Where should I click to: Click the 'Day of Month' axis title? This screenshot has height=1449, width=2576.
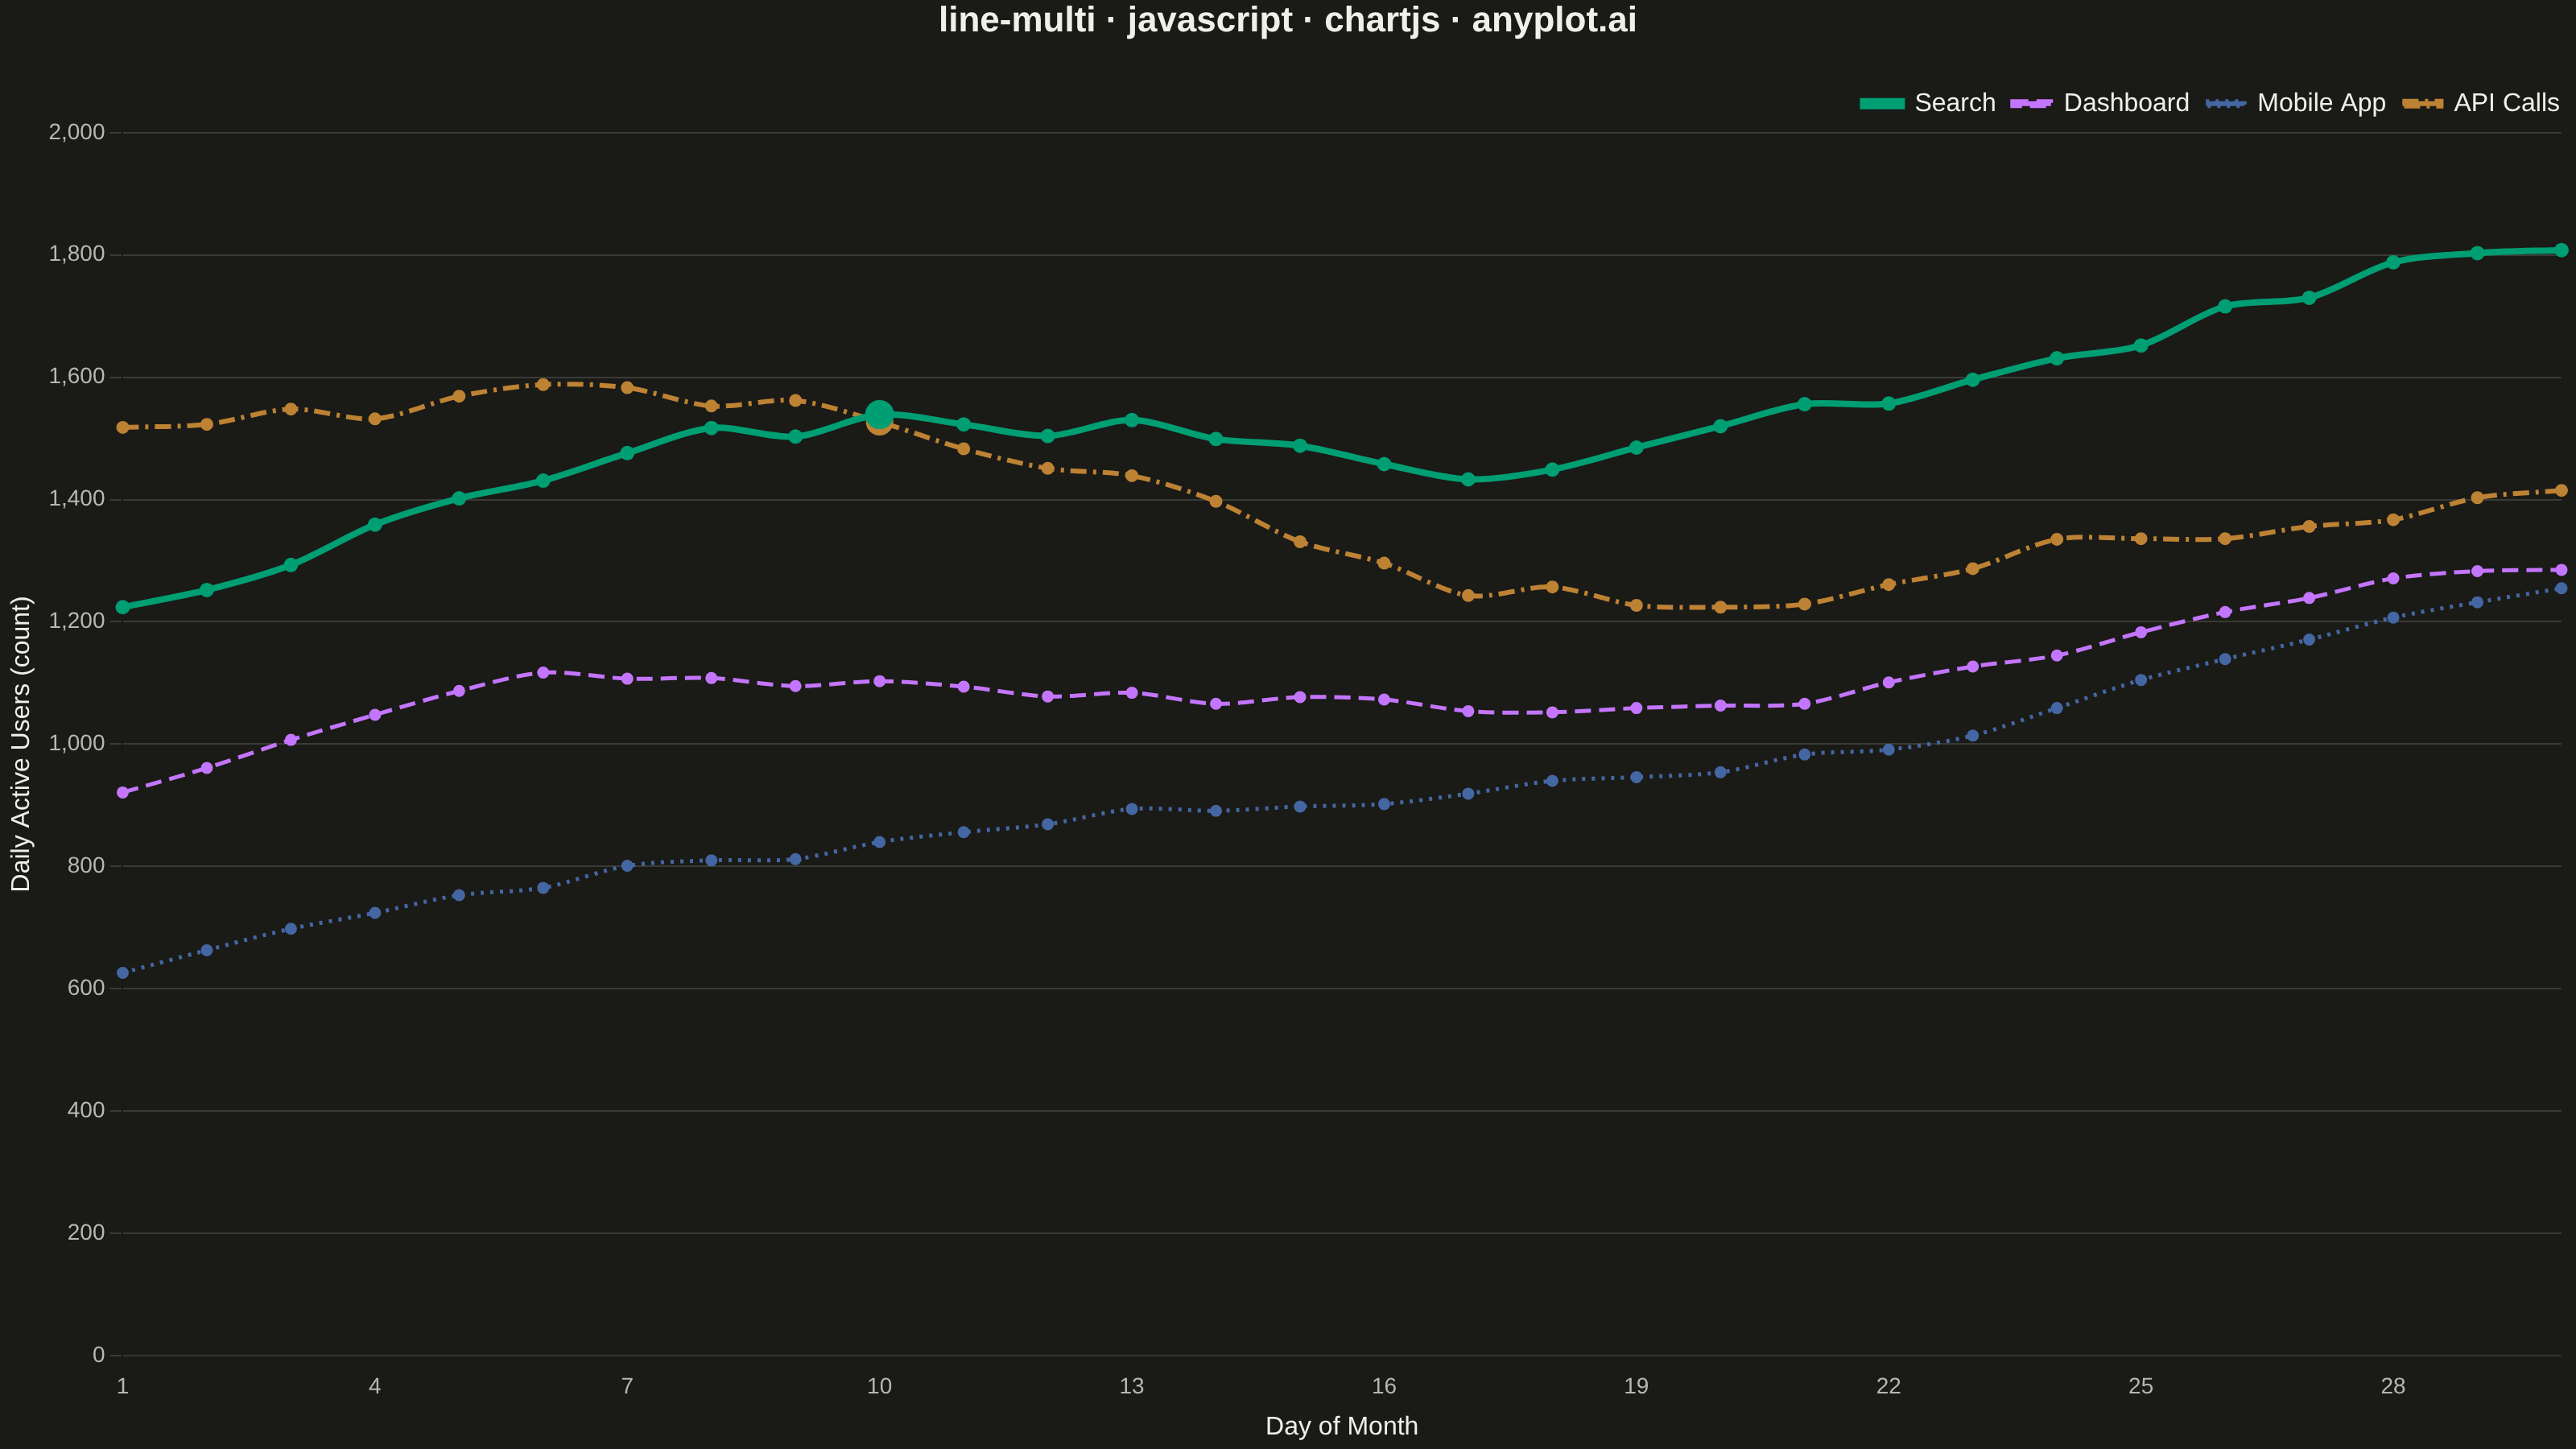(1341, 1426)
